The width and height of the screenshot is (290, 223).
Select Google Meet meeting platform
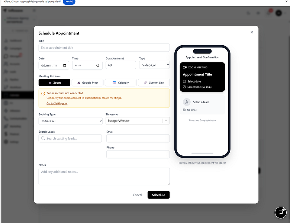coord(87,83)
